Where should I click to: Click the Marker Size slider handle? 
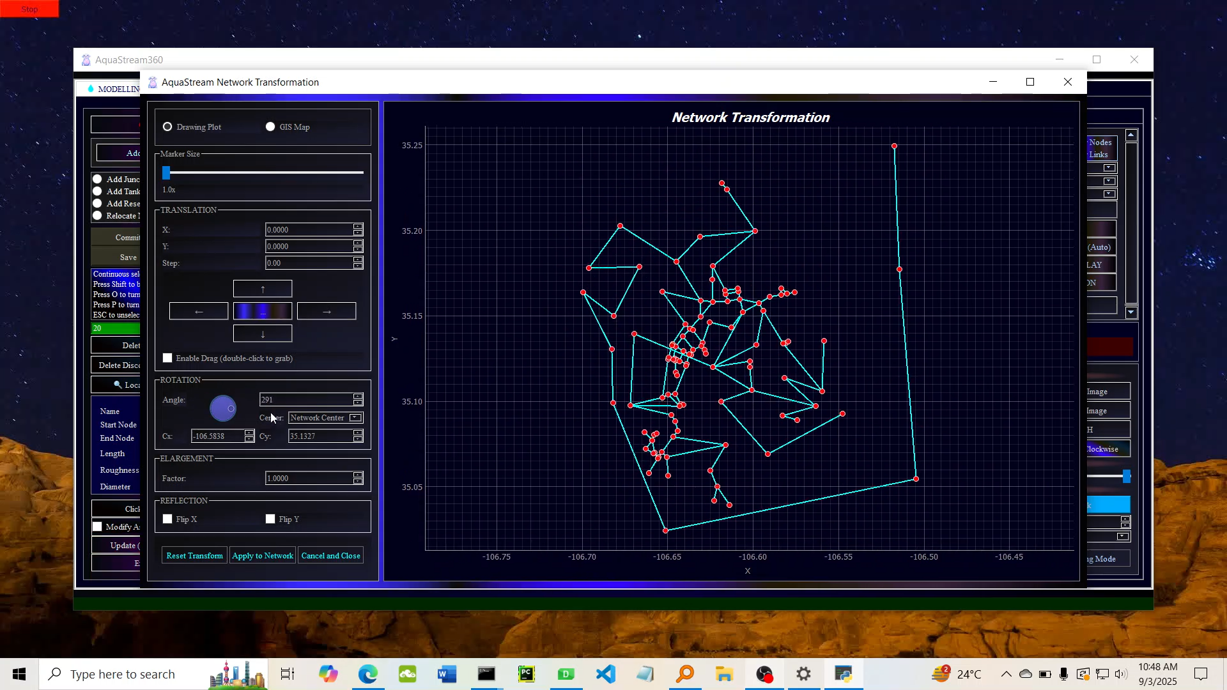166,172
